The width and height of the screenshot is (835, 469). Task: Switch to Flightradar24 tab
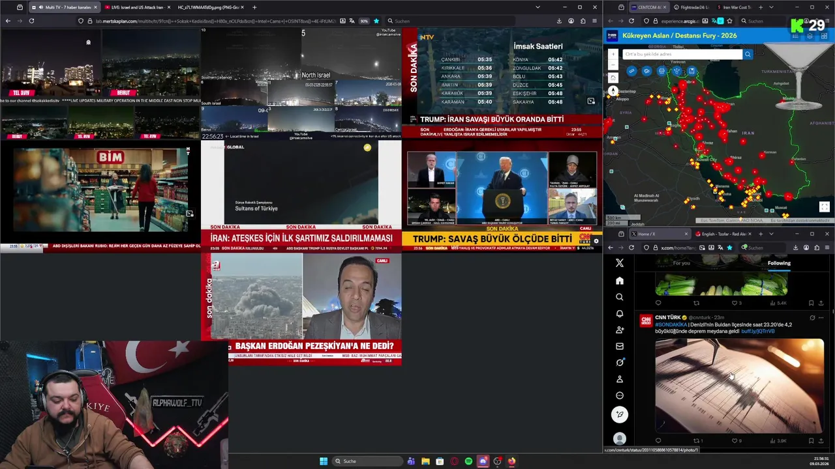(x=695, y=7)
